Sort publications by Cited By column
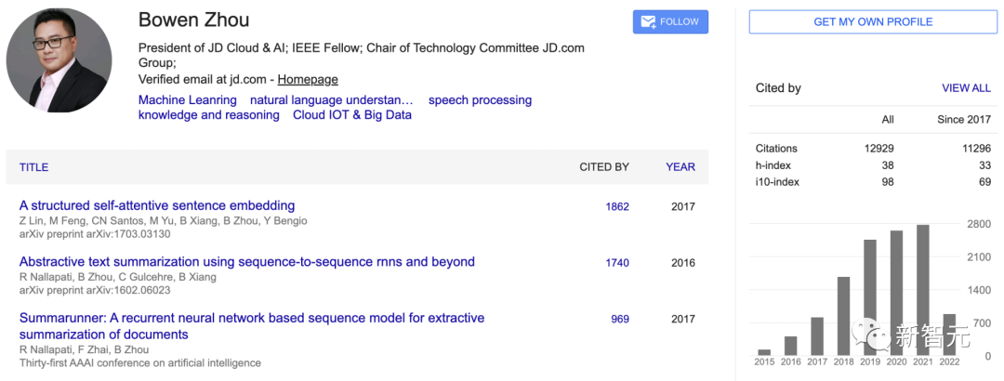The image size is (1004, 381). [604, 167]
